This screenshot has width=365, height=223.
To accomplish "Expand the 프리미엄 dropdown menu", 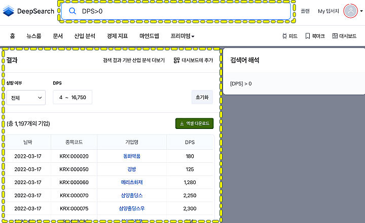I will 182,36.
